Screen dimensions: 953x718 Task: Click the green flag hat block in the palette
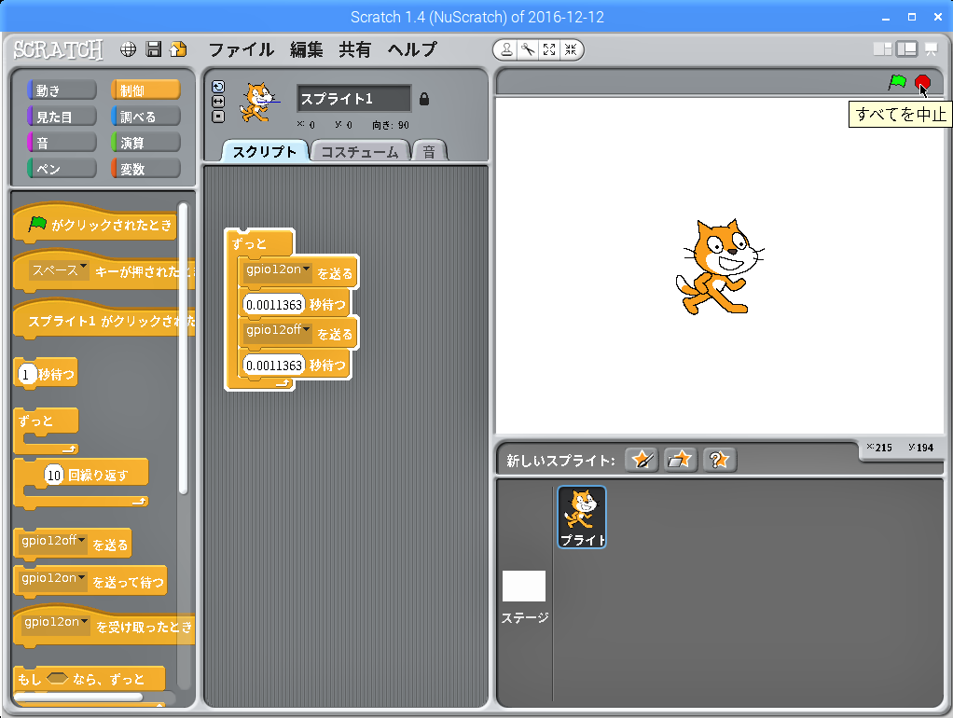pyautogui.click(x=94, y=224)
